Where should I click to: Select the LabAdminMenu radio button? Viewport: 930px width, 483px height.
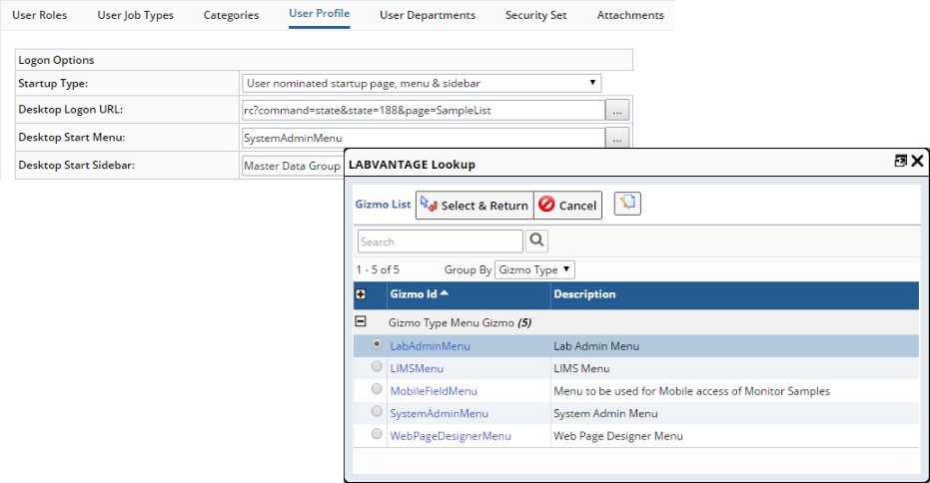pos(377,344)
